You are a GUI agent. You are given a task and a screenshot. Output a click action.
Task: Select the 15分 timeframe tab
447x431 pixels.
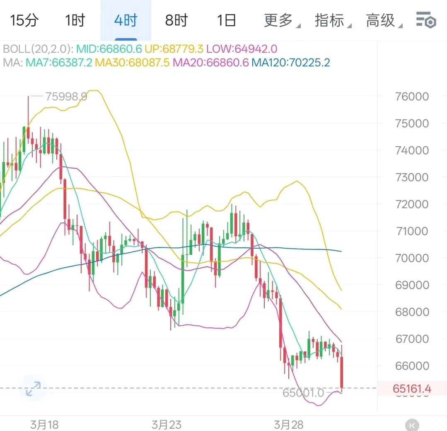click(x=24, y=20)
